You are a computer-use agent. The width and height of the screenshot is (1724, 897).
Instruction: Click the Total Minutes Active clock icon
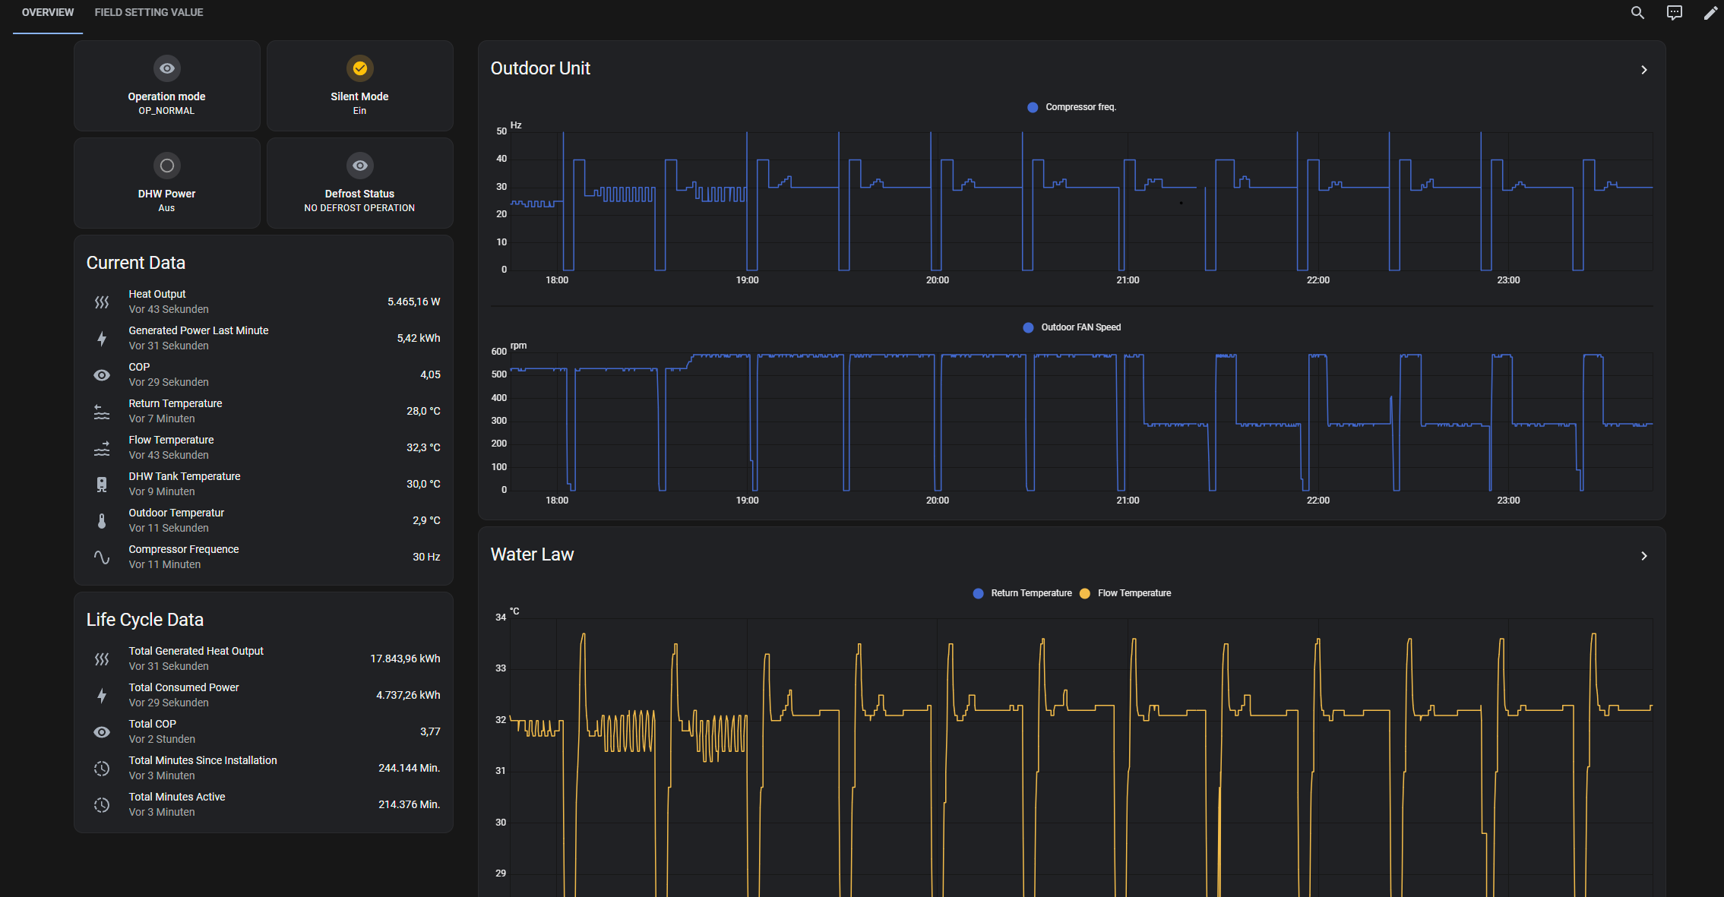pos(102,805)
